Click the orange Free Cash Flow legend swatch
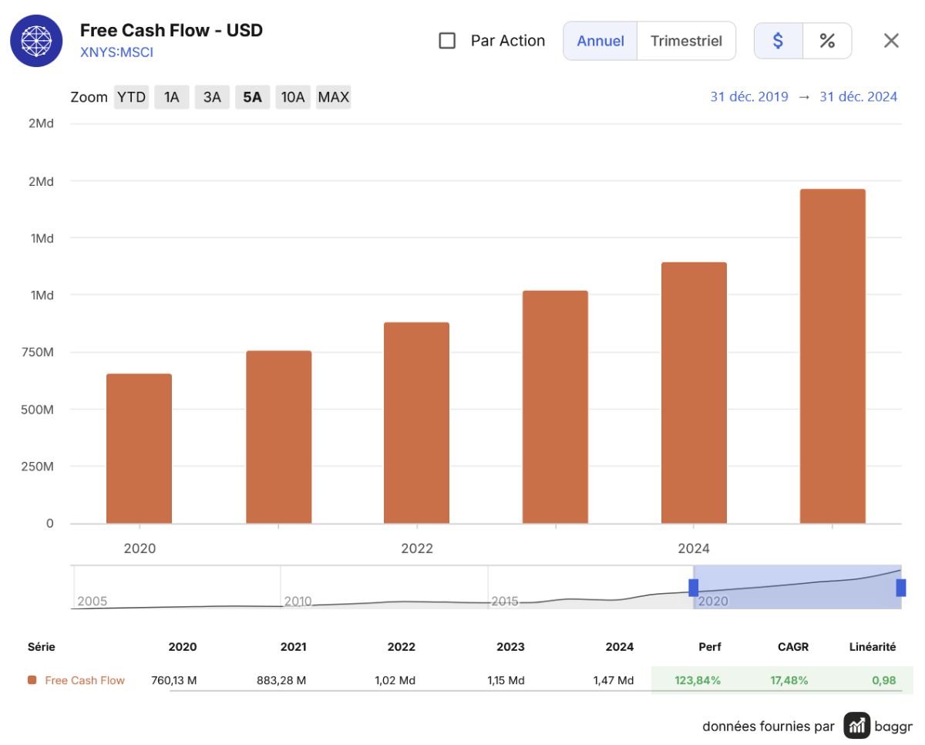The image size is (925, 745). pos(32,680)
